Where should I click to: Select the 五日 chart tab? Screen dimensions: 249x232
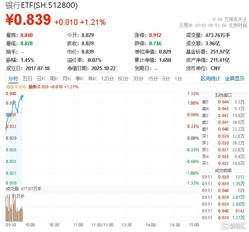tap(27, 78)
